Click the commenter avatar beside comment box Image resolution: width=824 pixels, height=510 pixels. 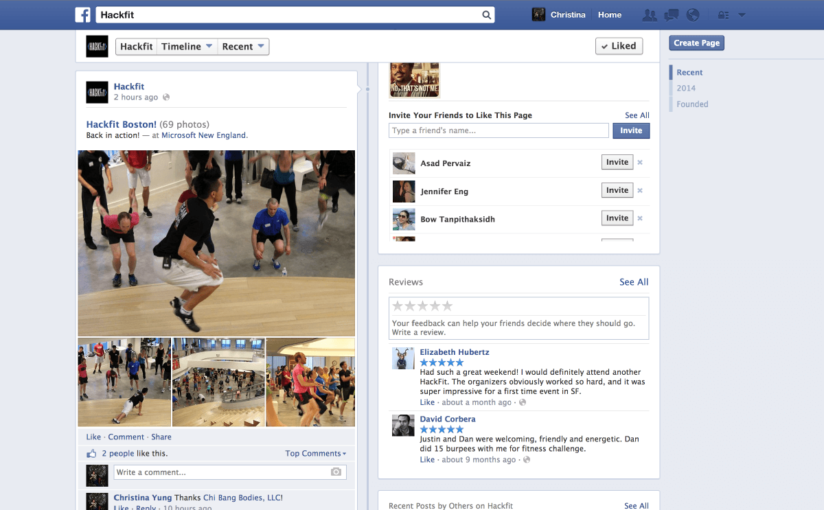(97, 476)
